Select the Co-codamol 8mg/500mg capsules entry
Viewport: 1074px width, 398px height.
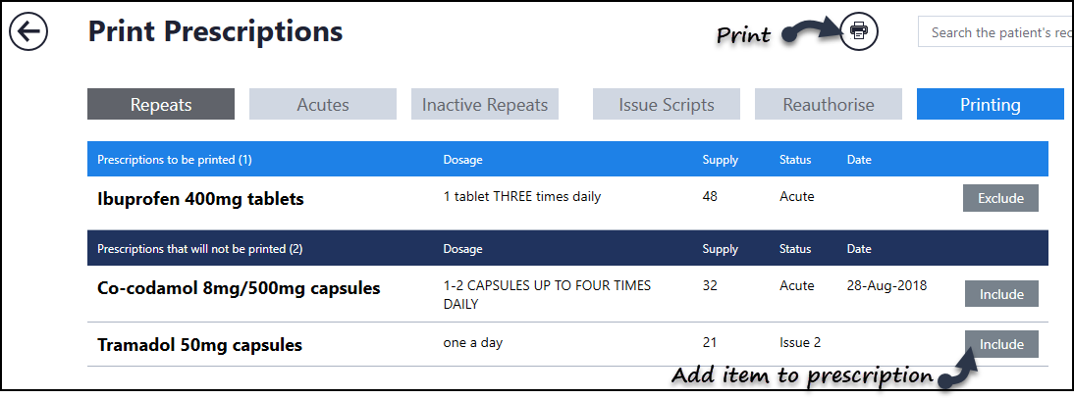pos(239,289)
